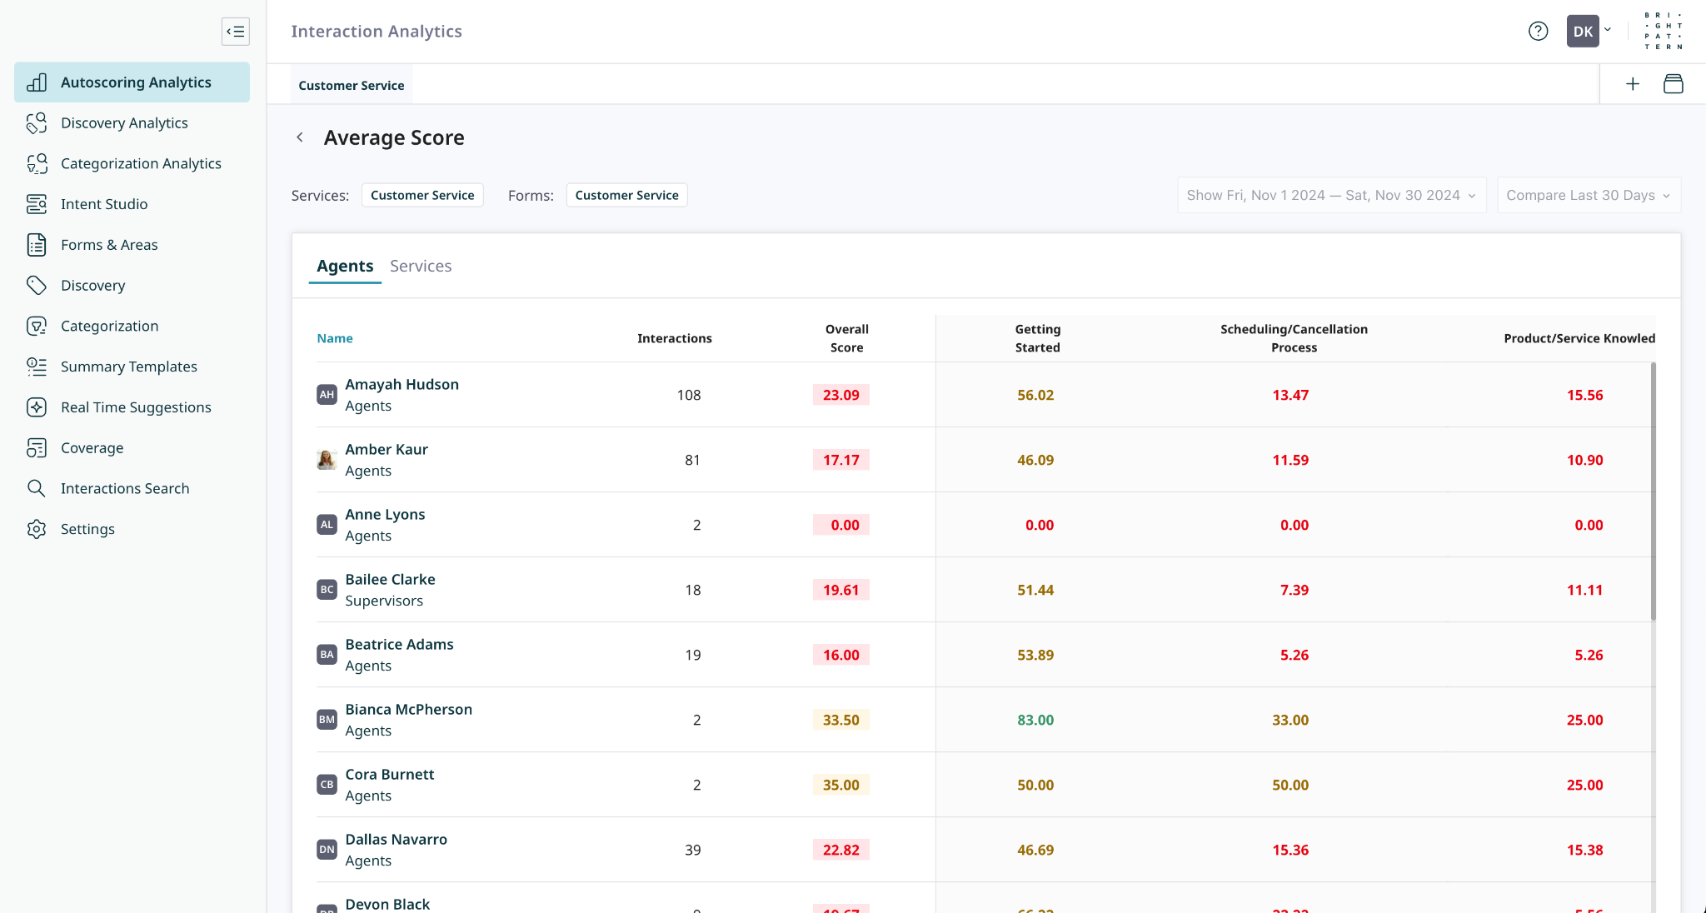1706x913 pixels.
Task: Open the Show date range dropdown
Action: tap(1331, 195)
